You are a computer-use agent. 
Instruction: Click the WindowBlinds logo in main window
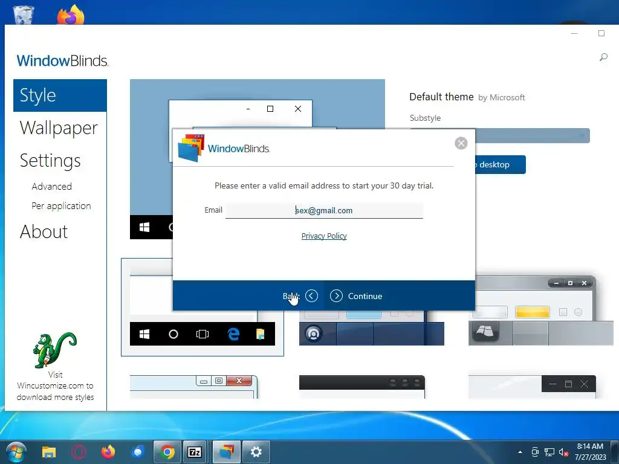point(63,61)
